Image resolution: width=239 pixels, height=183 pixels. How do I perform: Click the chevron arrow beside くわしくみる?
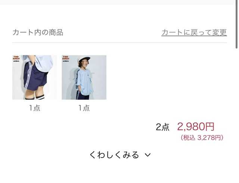point(148,155)
